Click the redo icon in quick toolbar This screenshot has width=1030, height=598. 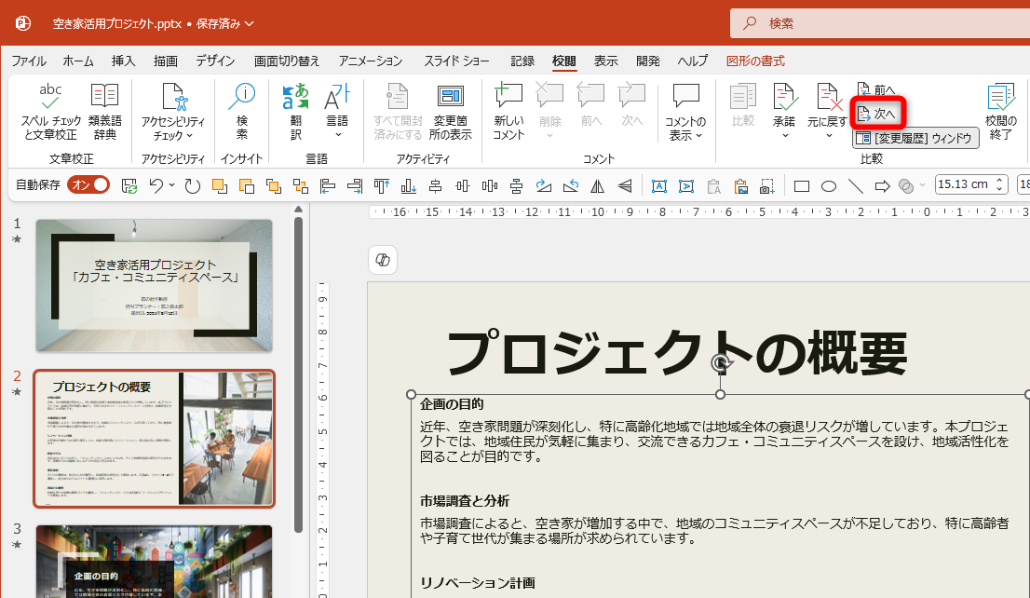point(193,185)
